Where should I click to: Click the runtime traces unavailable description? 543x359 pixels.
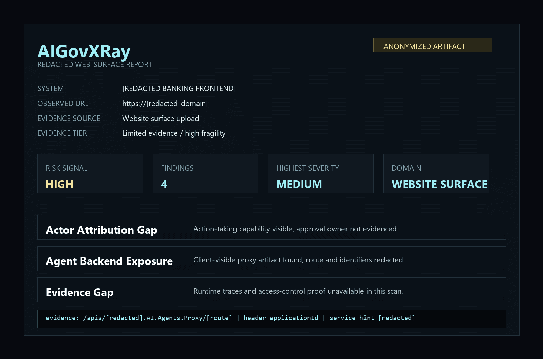point(298,291)
